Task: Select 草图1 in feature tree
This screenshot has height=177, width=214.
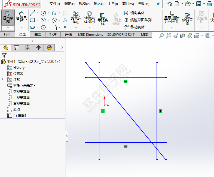Action: (20, 115)
